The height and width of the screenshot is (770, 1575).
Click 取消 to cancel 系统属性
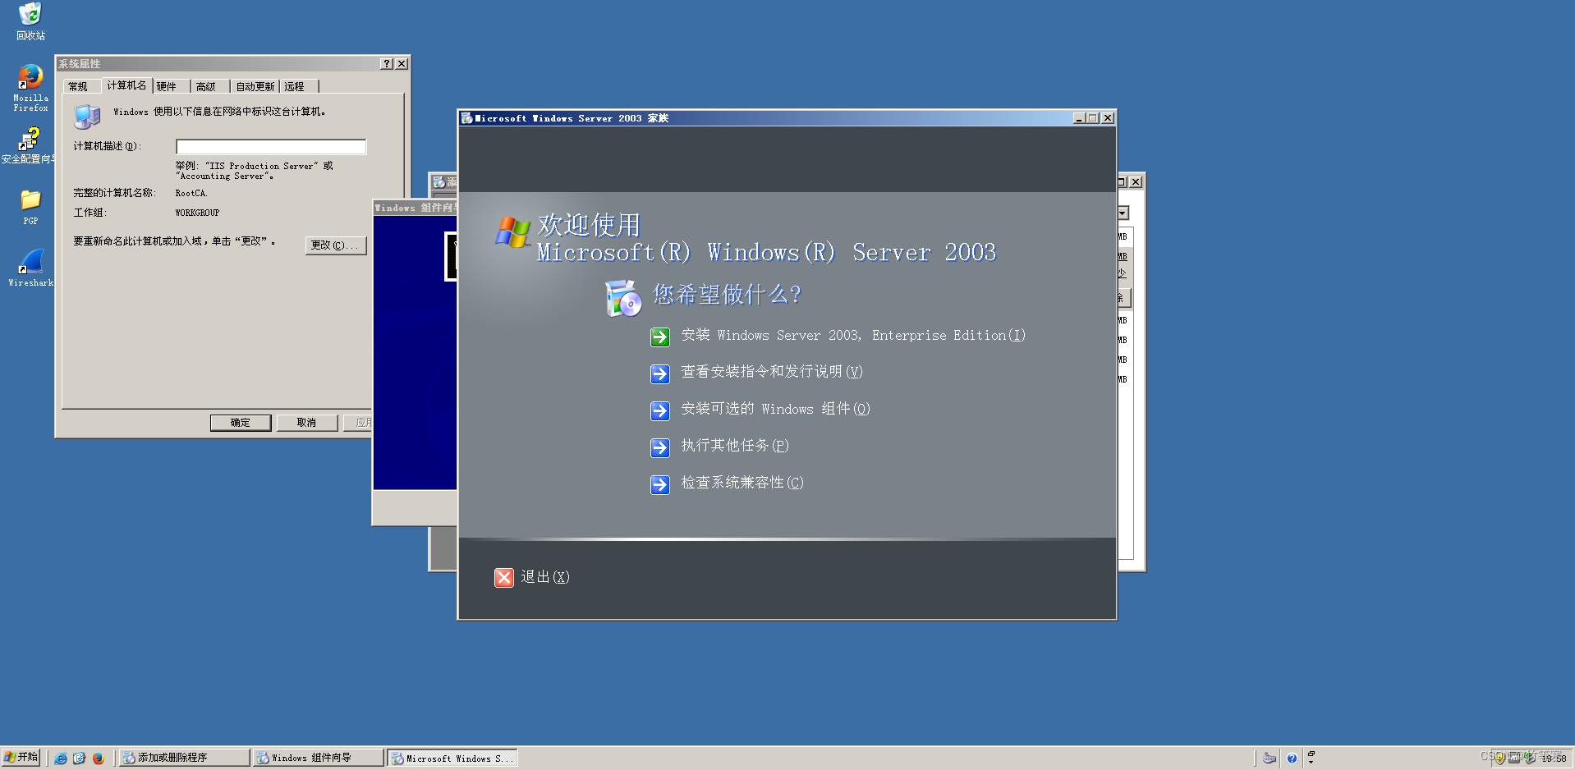(306, 423)
